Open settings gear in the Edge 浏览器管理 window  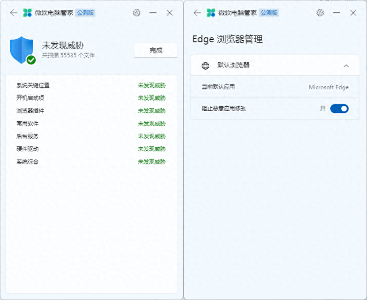(x=320, y=13)
